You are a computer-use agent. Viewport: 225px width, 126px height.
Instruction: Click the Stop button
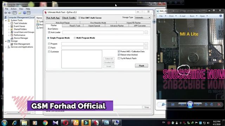[x=147, y=107]
